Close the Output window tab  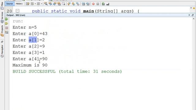(x=189, y=15)
